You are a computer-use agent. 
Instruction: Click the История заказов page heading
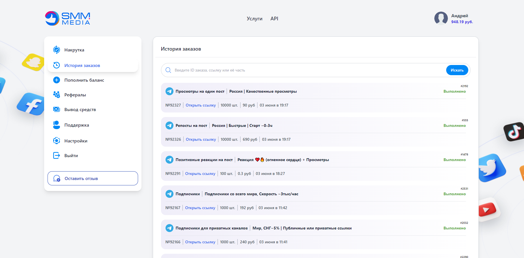coord(181,49)
